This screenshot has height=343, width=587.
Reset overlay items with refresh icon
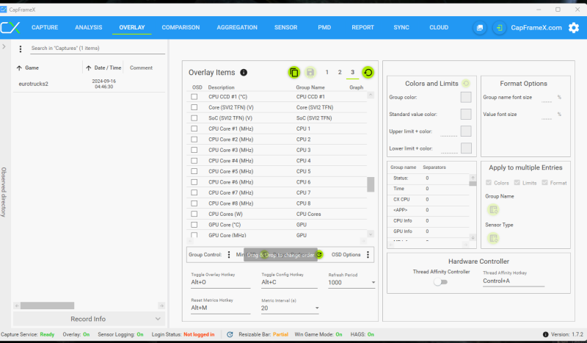(368, 73)
